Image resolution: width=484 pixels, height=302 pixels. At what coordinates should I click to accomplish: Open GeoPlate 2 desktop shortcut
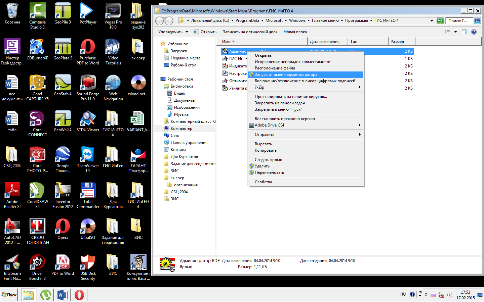(63, 49)
